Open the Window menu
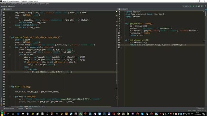Image resolution: width=207 pixels, height=116 pixels. (x=42, y=4)
